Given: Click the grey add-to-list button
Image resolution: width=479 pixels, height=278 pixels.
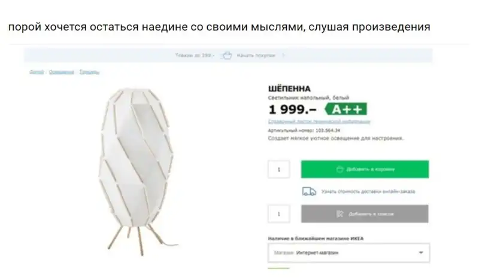Looking at the screenshot, I should tap(365, 213).
